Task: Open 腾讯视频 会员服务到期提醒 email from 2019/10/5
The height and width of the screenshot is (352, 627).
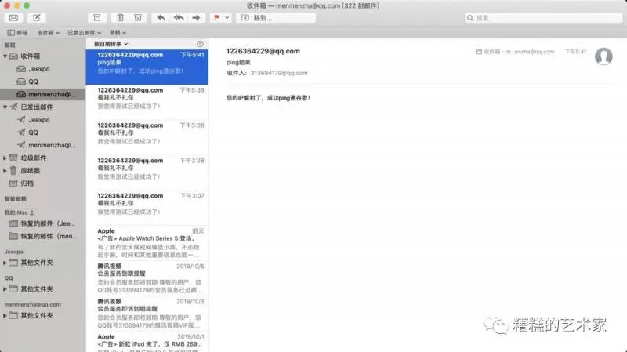Action: click(x=147, y=278)
